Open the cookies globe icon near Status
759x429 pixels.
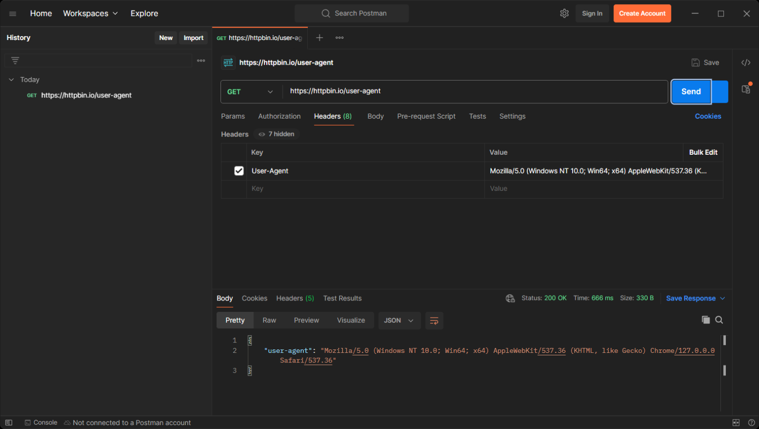click(510, 299)
